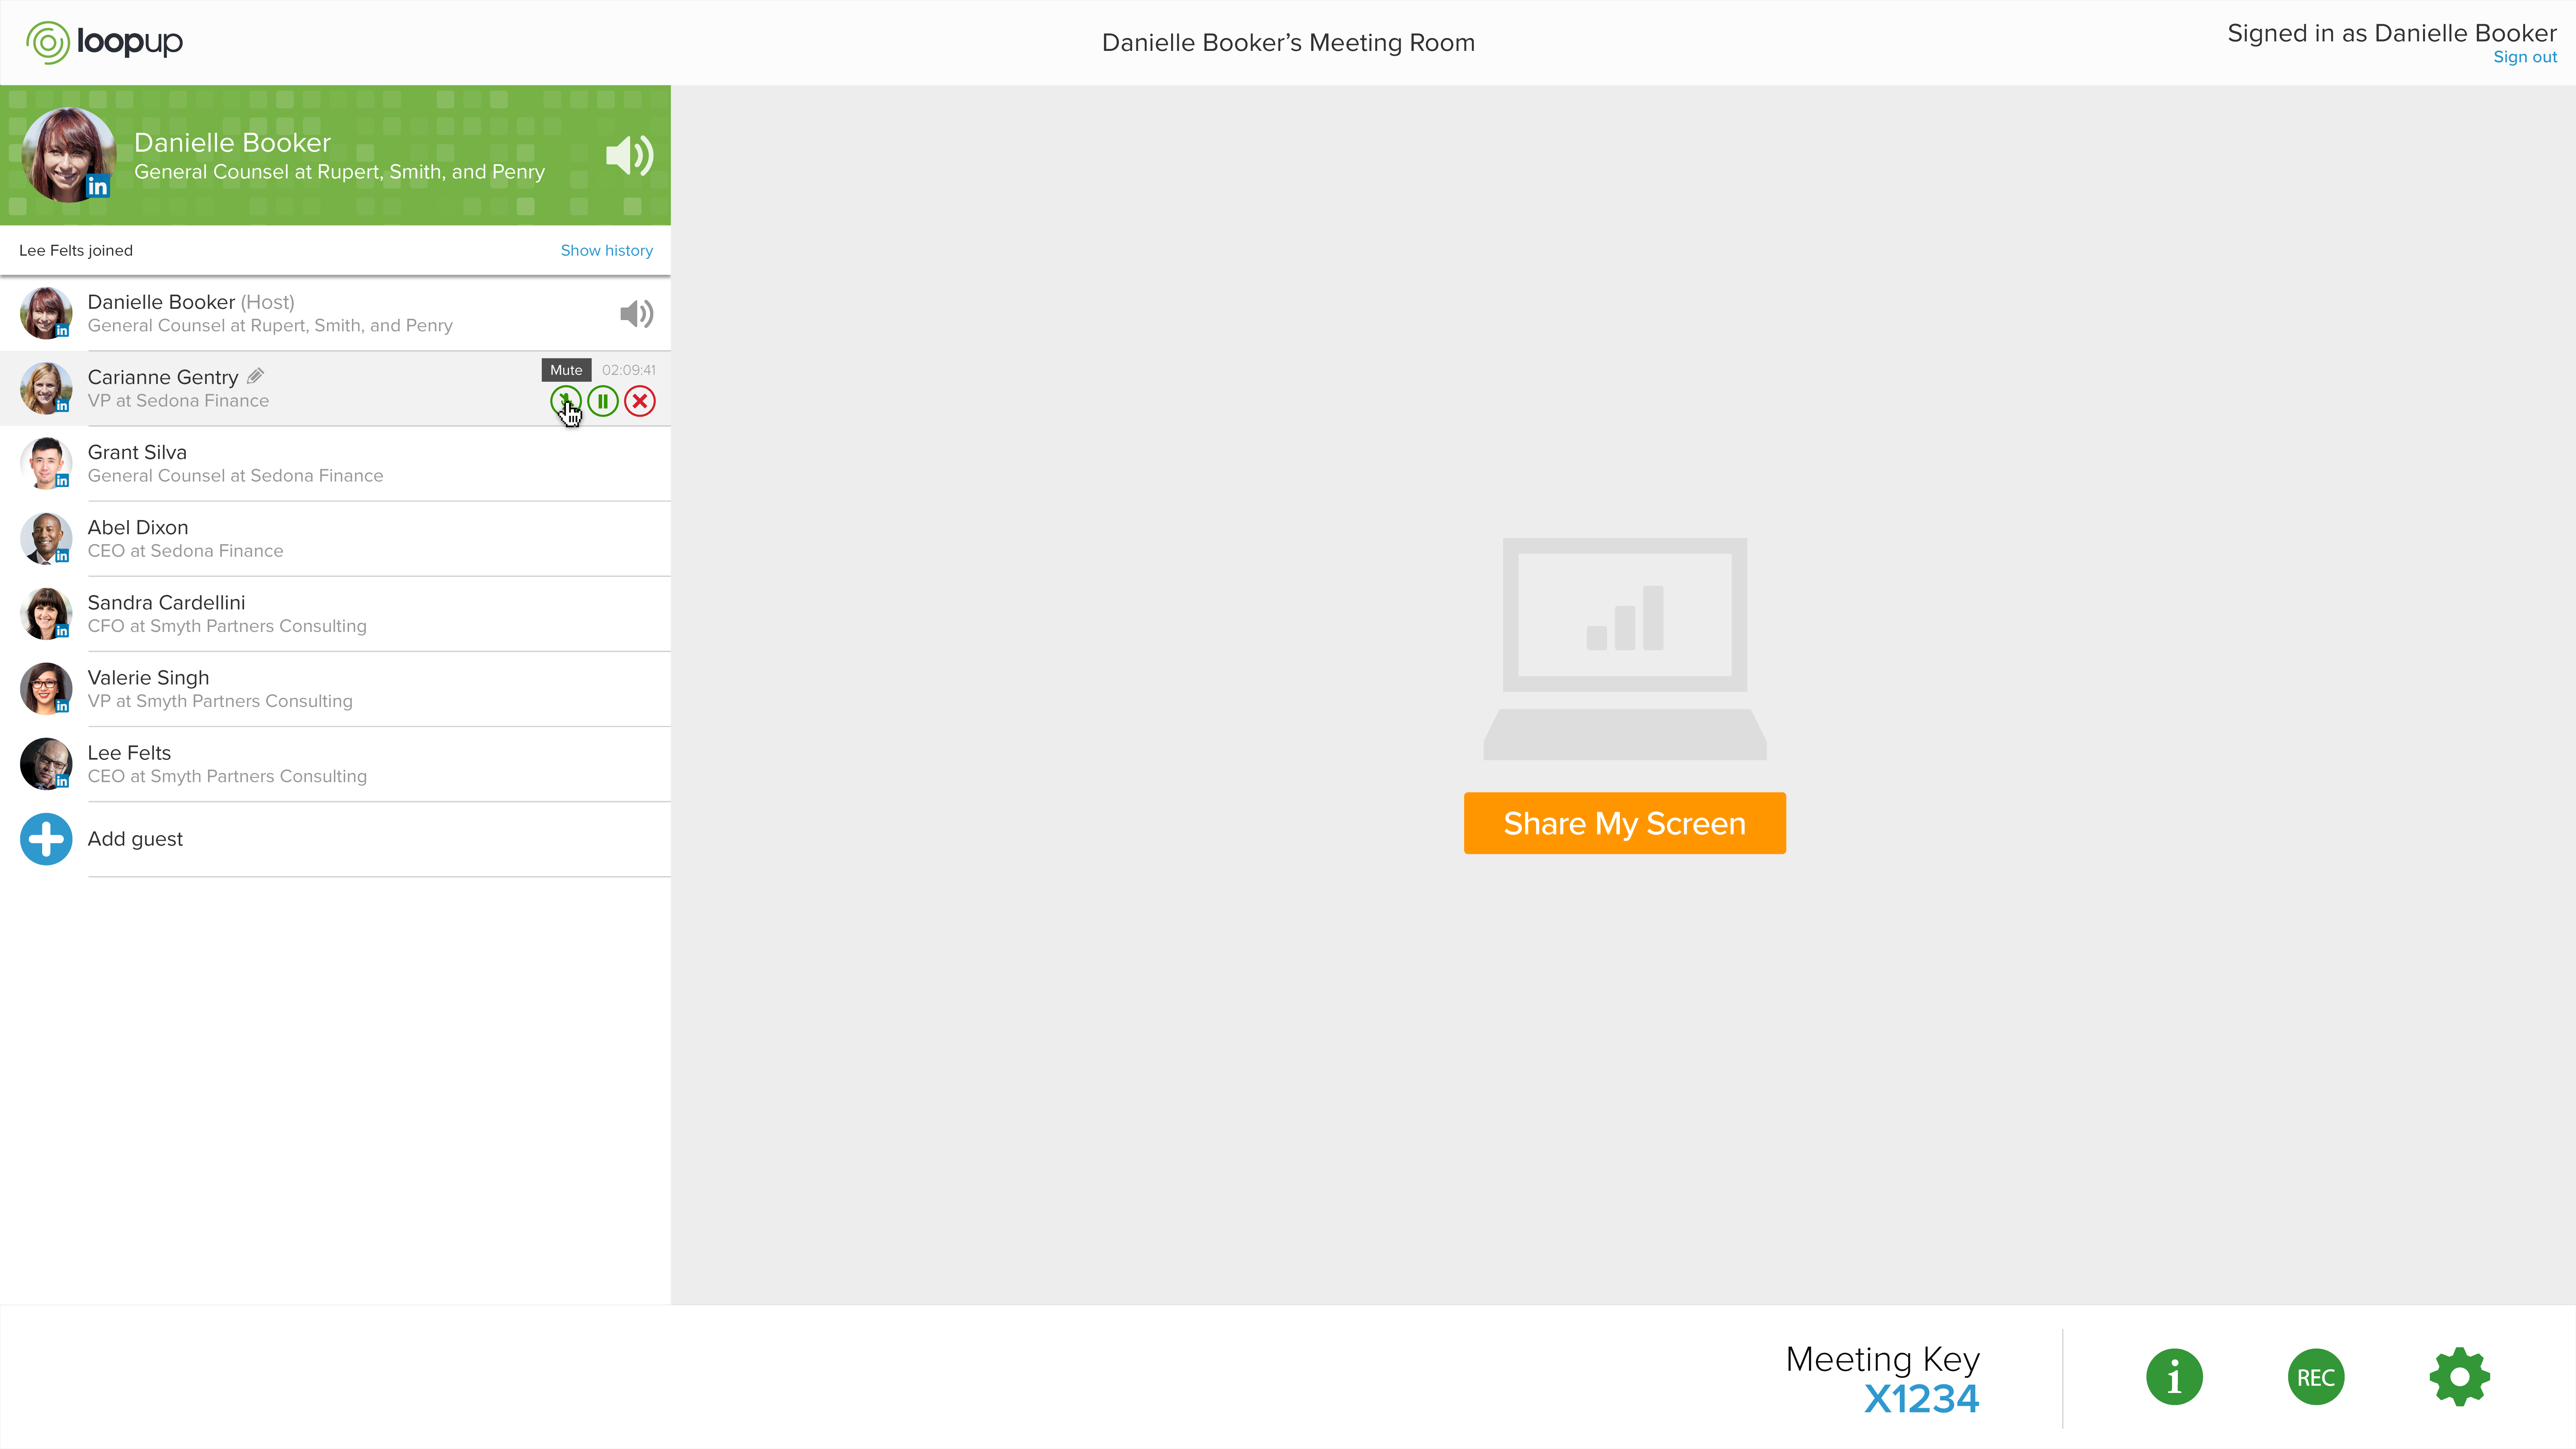2576x1449 pixels.
Task: Open the meeting info icon
Action: [x=2174, y=1377]
